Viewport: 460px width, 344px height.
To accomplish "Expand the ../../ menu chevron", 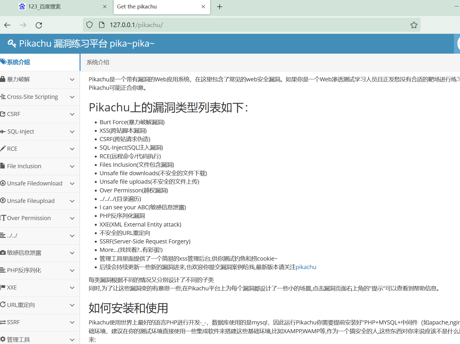I will [72, 236].
